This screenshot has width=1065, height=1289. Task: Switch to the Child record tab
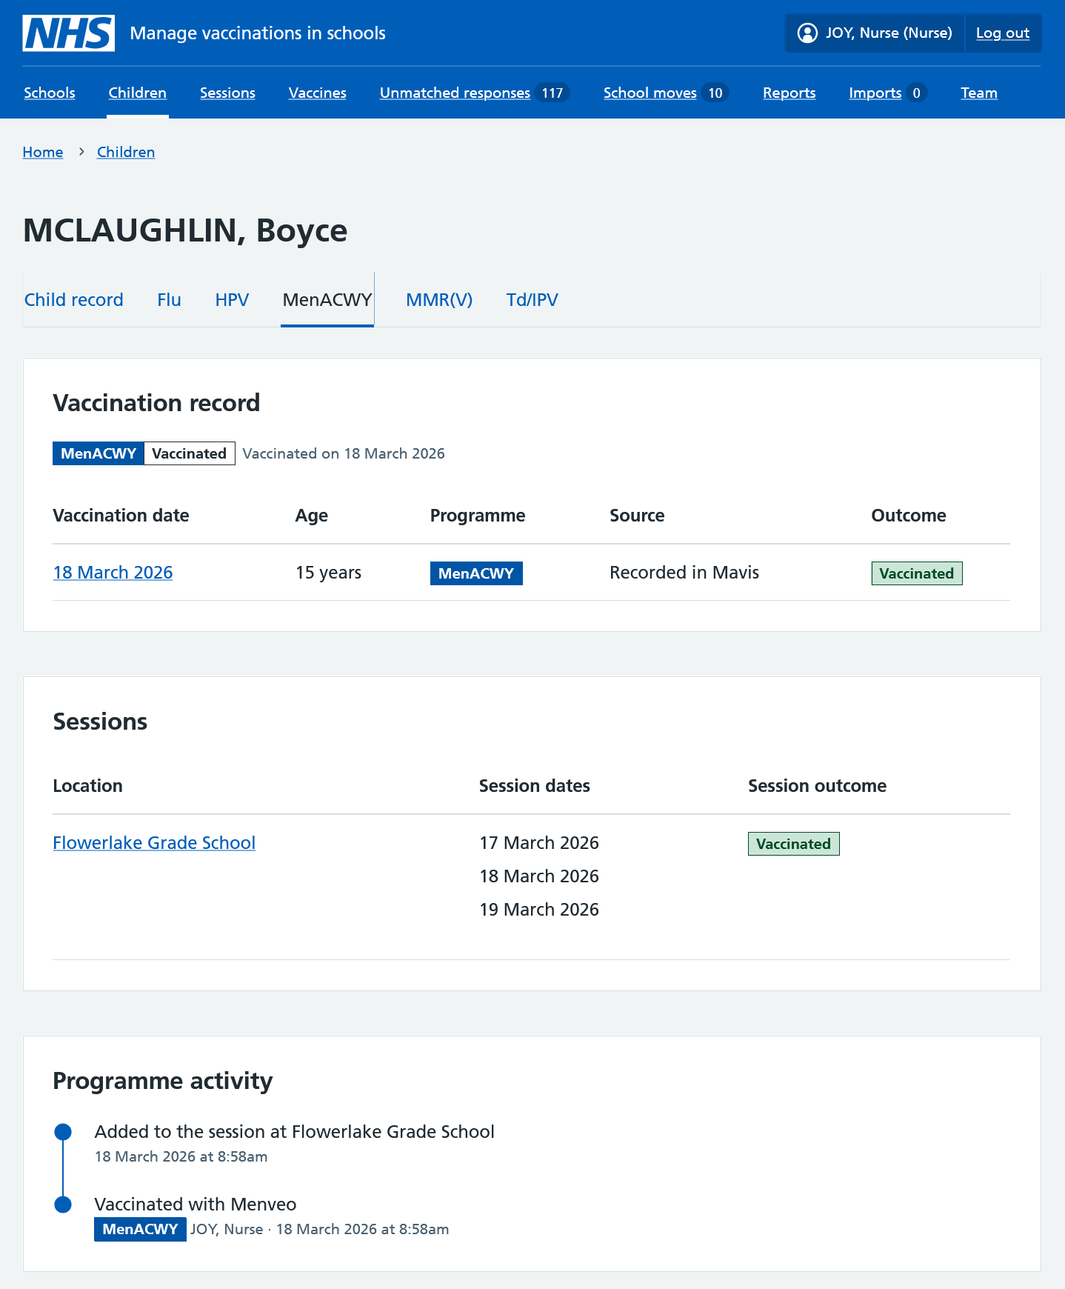[74, 300]
